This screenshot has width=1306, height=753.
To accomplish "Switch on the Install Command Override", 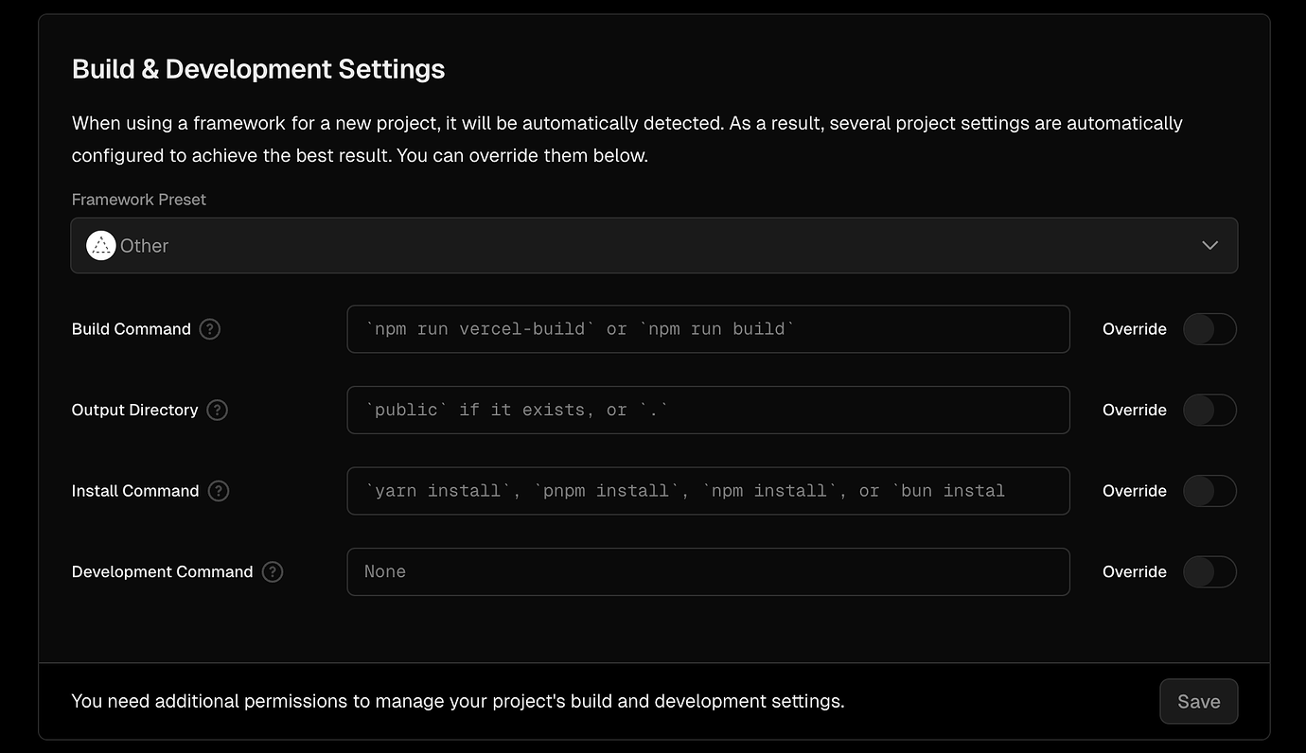I will point(1209,491).
